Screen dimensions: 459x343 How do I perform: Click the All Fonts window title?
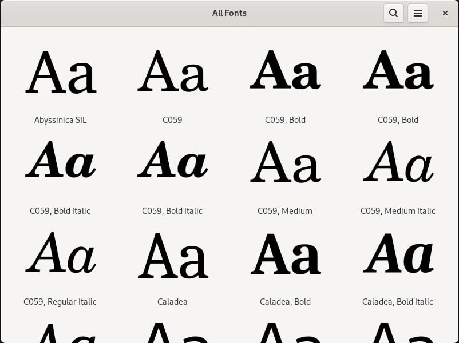pyautogui.click(x=229, y=13)
